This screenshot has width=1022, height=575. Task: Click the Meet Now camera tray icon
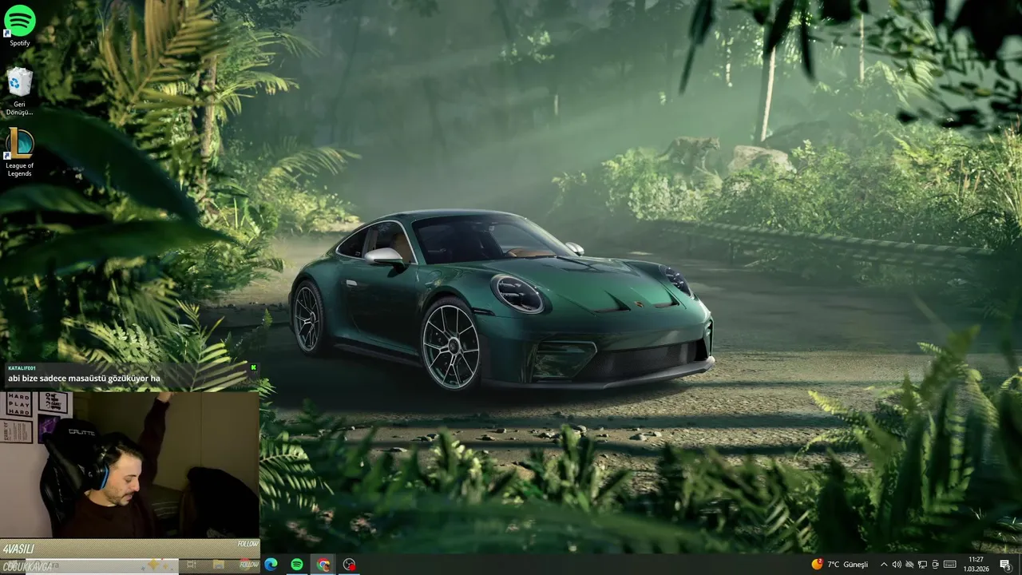click(935, 565)
